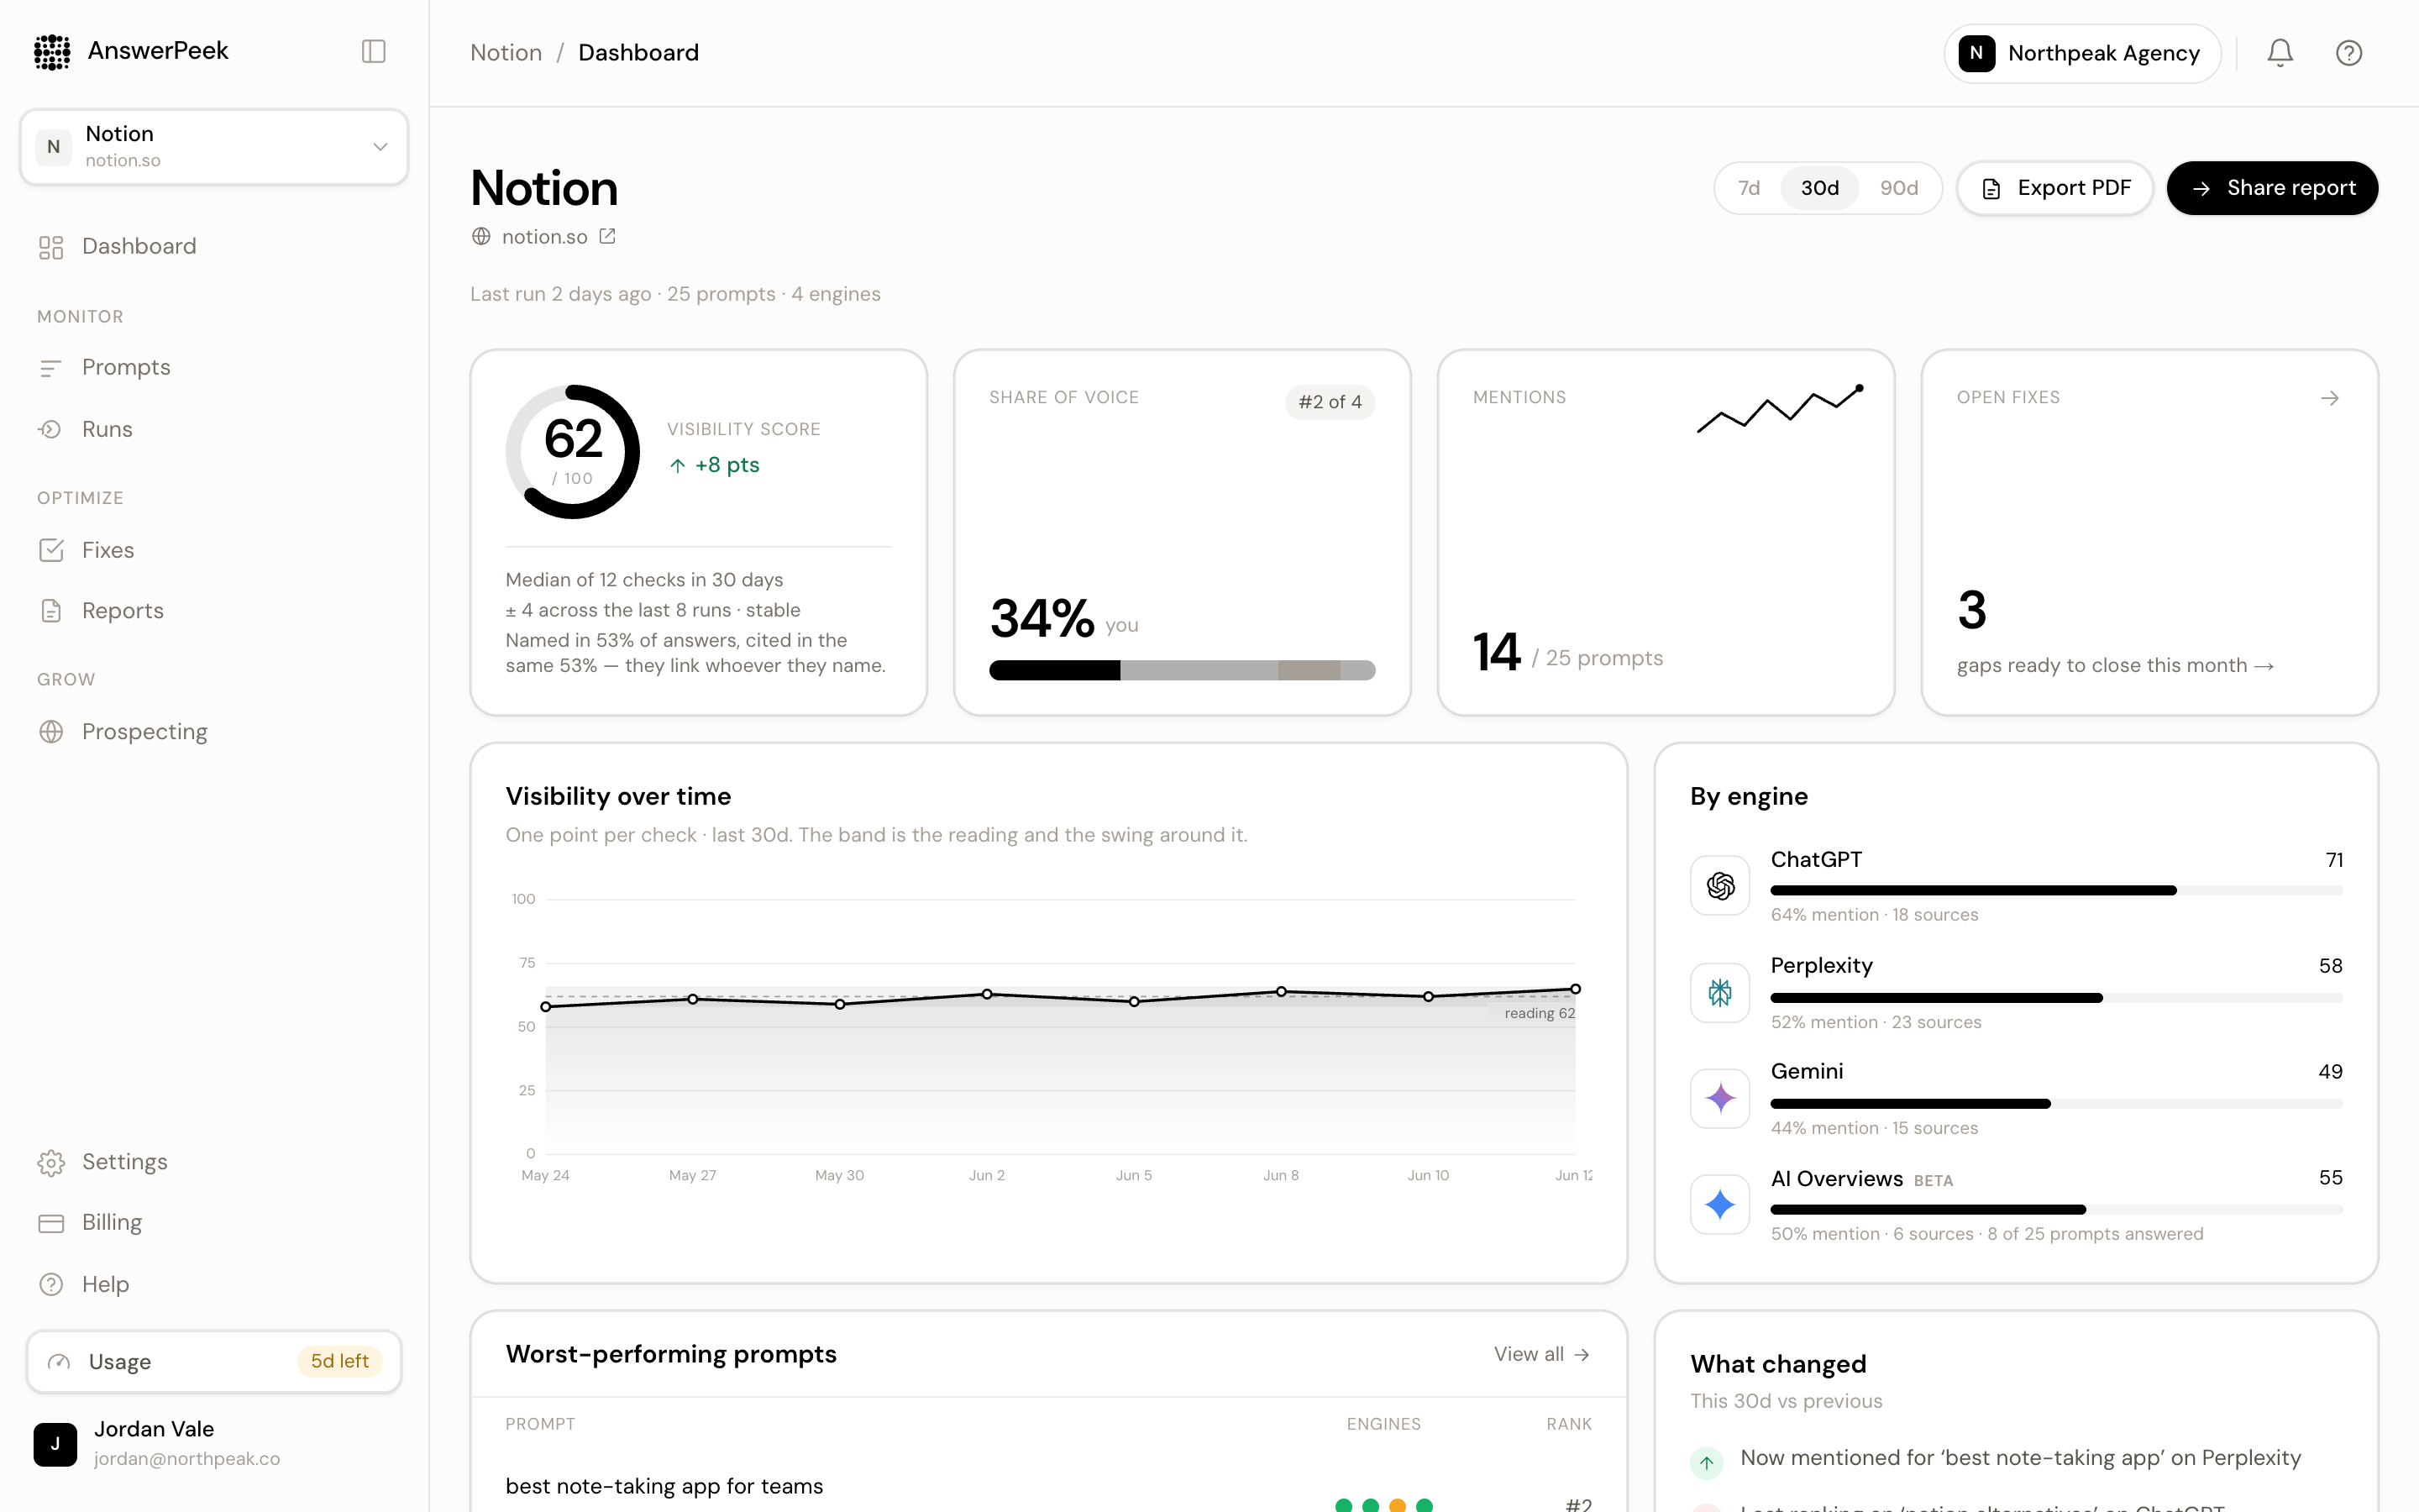
Task: Click the AnswerPeek logo icon
Action: pyautogui.click(x=52, y=51)
